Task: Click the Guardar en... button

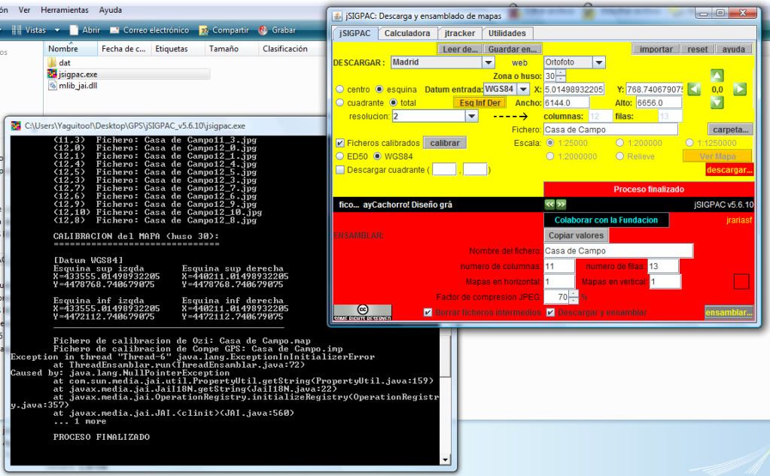Action: 512,49
